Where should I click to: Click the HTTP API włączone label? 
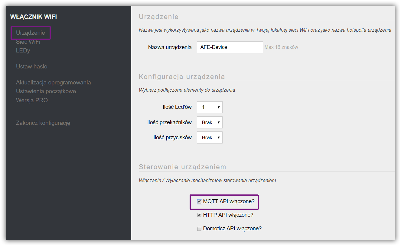click(228, 215)
